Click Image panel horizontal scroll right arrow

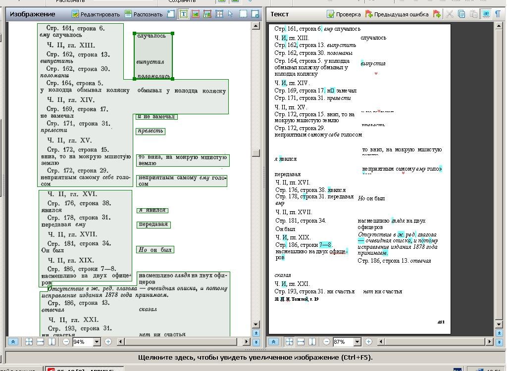pyautogui.click(x=247, y=341)
